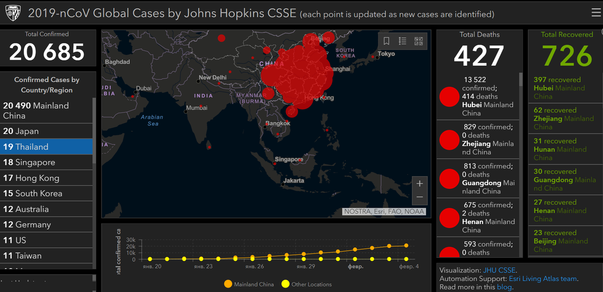Click the last Mainland China chart point февр. 4
The height and width of the screenshot is (292, 603).
pyautogui.click(x=406, y=245)
